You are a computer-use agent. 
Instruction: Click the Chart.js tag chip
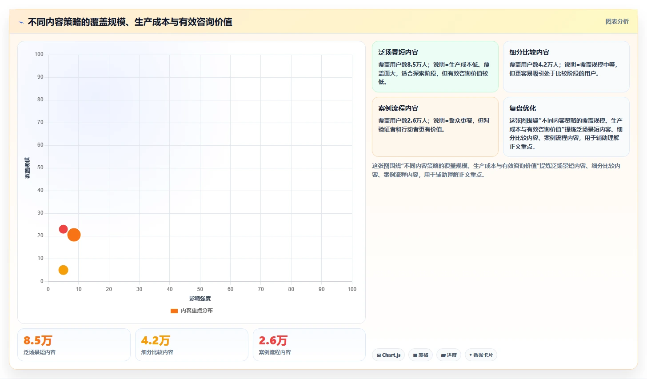[x=388, y=355]
